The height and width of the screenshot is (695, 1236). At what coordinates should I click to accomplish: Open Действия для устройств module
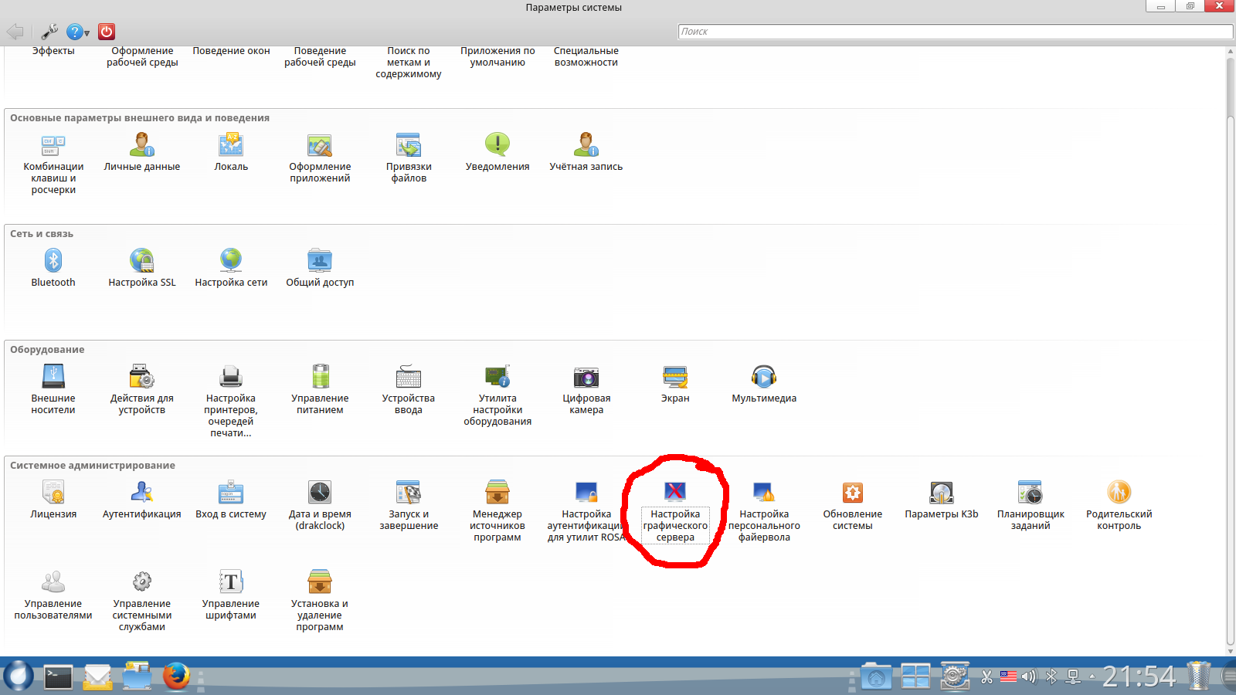point(142,390)
